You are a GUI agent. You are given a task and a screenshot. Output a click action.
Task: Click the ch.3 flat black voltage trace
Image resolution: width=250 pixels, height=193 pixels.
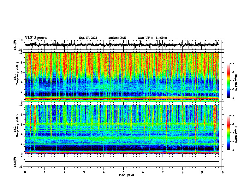click(122, 161)
